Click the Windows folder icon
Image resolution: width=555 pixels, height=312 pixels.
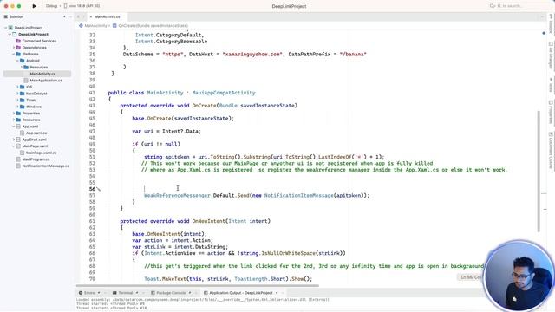point(23,107)
